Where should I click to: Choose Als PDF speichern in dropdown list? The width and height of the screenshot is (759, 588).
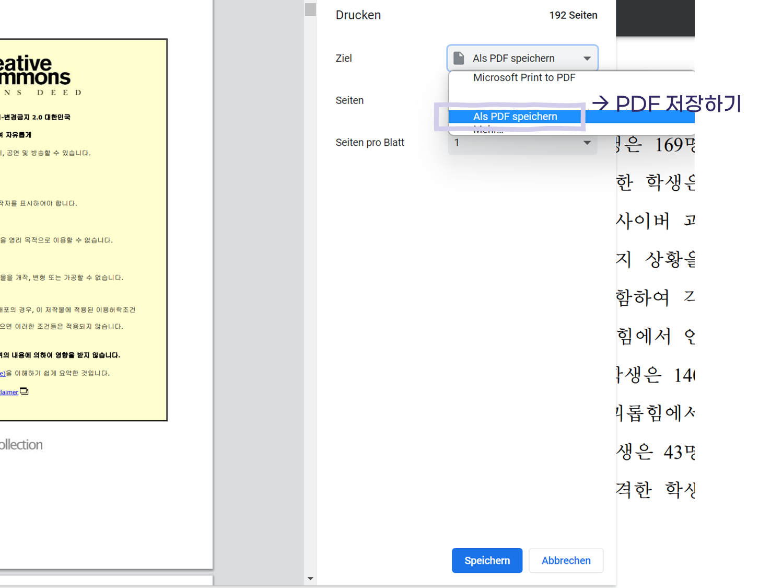pos(515,117)
